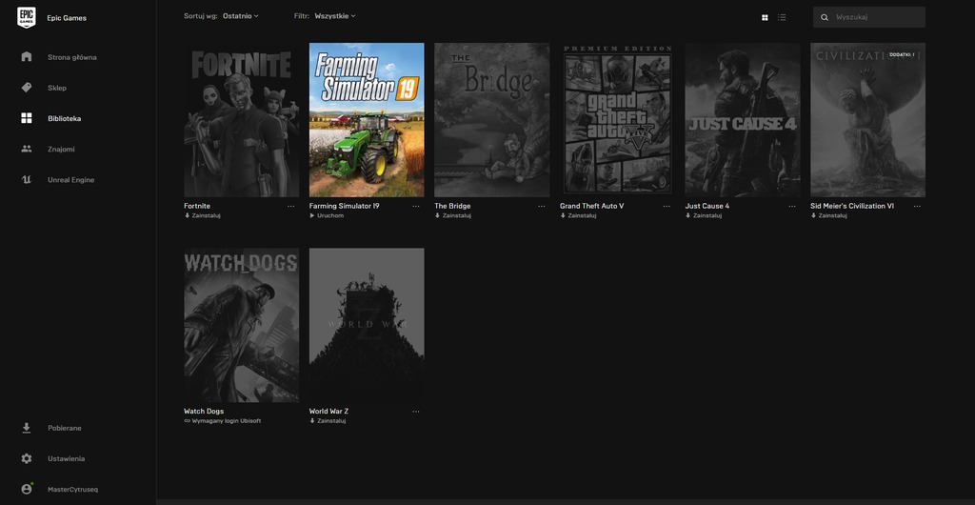This screenshot has width=975, height=505.
Task: Open Ustawienia settings
Action: (x=66, y=458)
